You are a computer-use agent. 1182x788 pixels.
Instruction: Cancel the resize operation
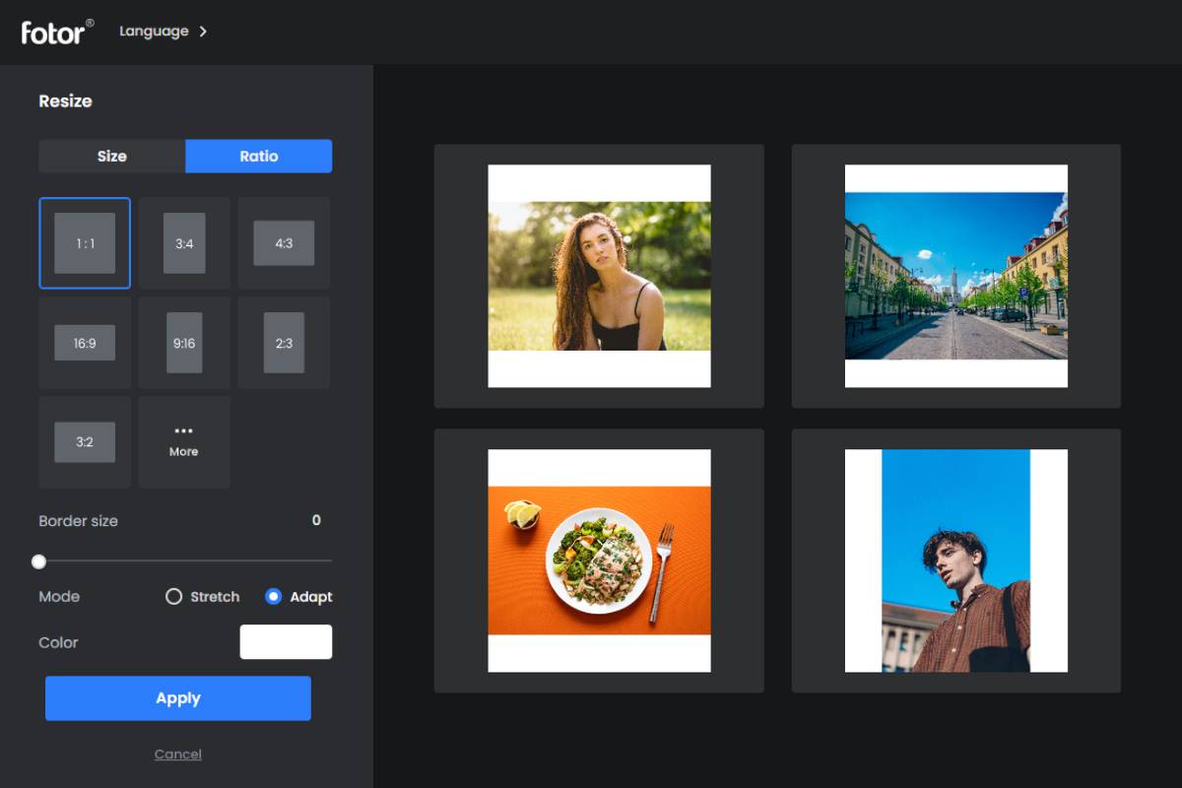(178, 754)
